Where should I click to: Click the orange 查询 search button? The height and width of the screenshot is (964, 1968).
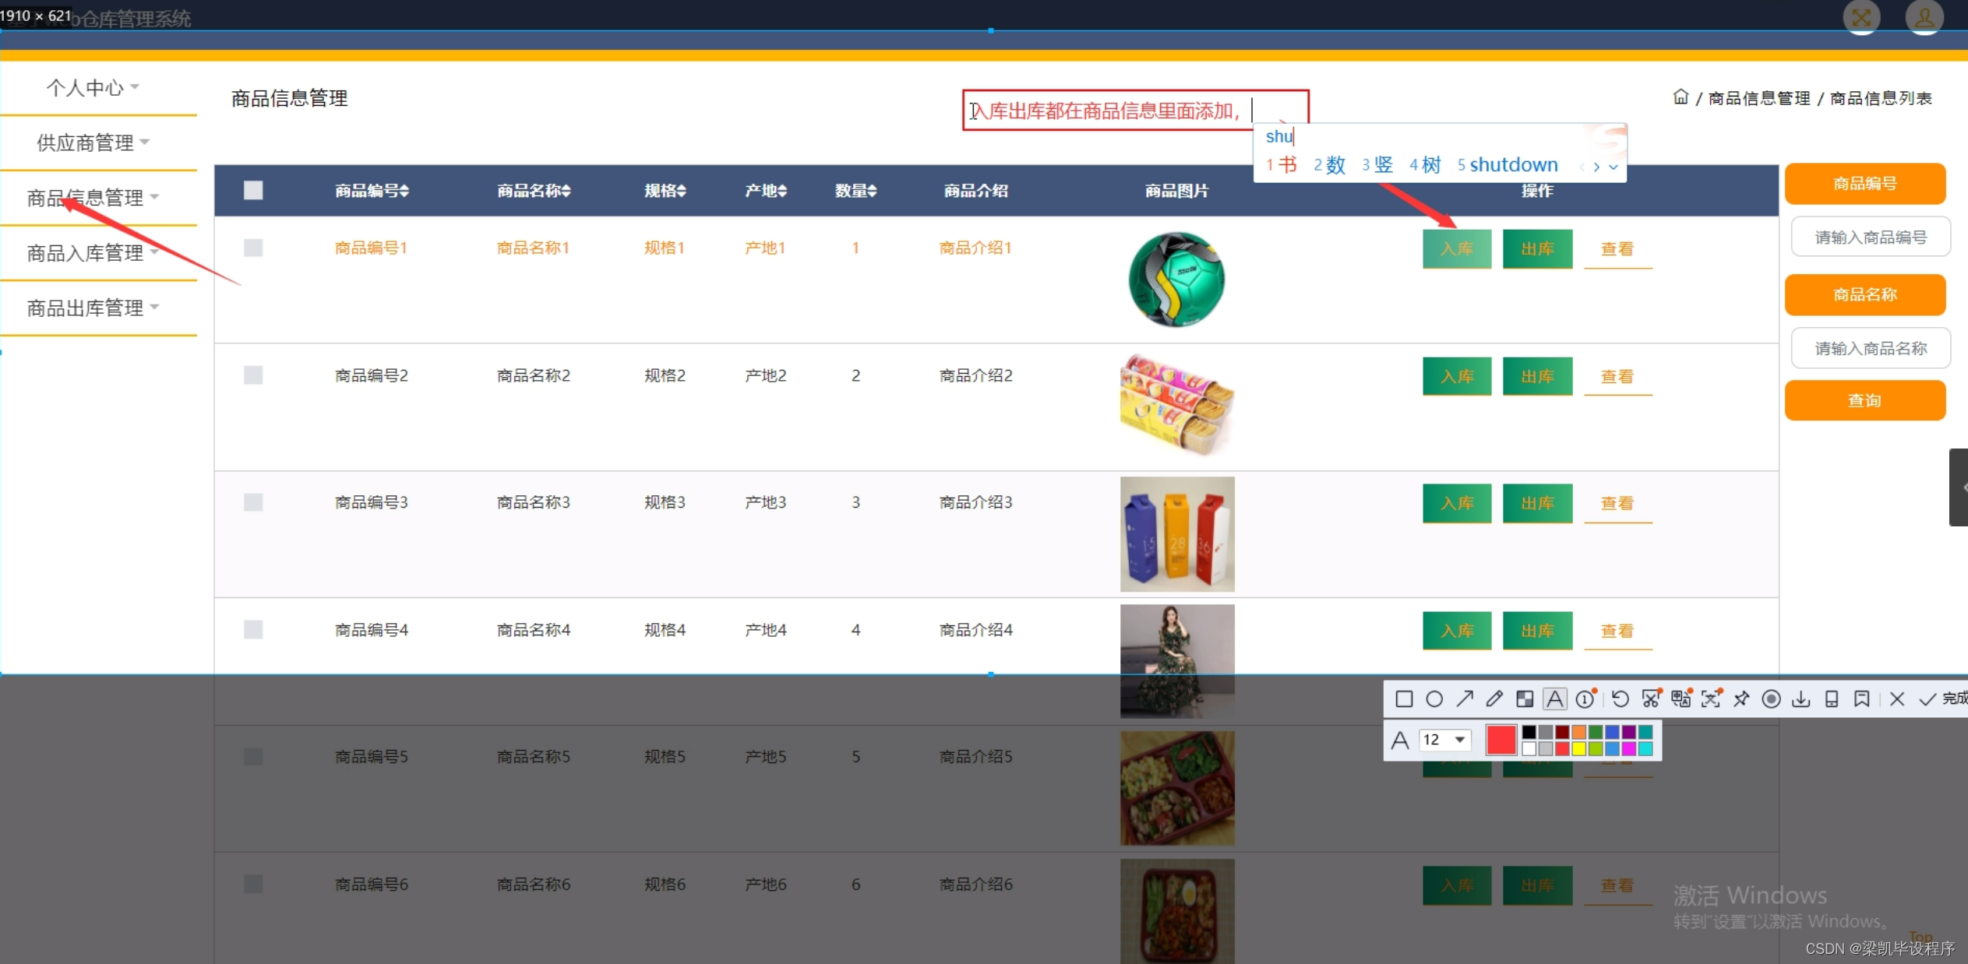pyautogui.click(x=1864, y=400)
